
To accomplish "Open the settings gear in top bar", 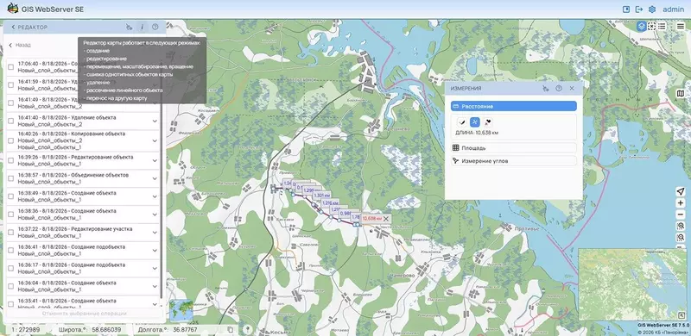I will (x=652, y=9).
